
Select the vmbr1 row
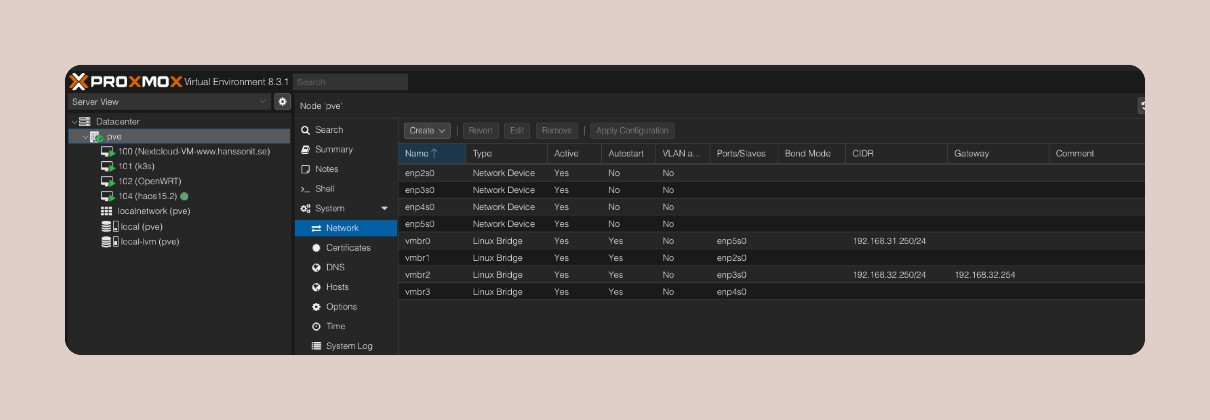(x=771, y=258)
